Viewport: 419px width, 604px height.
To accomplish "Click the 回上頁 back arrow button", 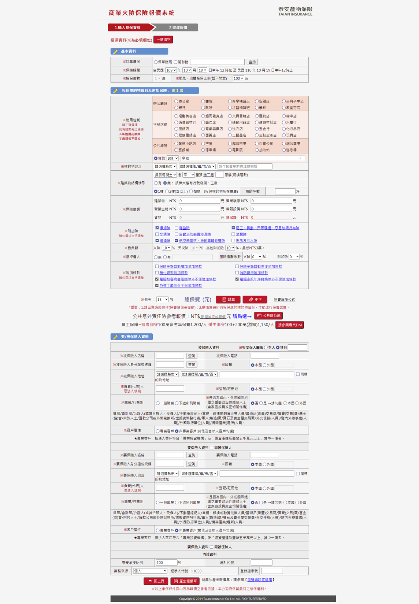I will point(156,581).
